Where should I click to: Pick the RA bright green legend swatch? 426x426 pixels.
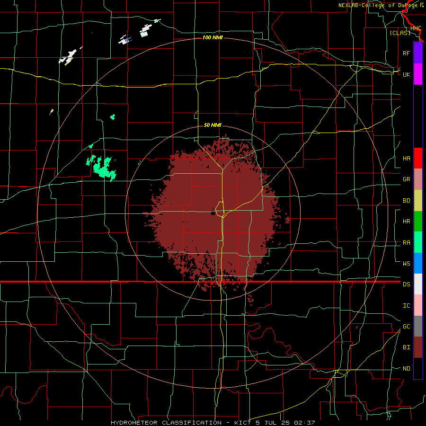(418, 242)
